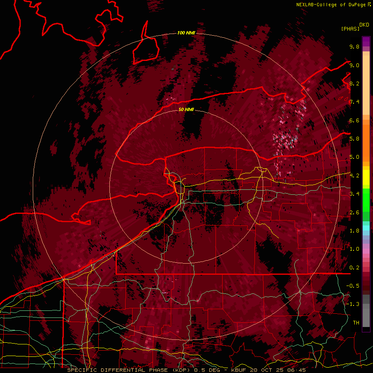Click the 0.2 scale value
This screenshot has height=373, width=373.
click(354, 268)
